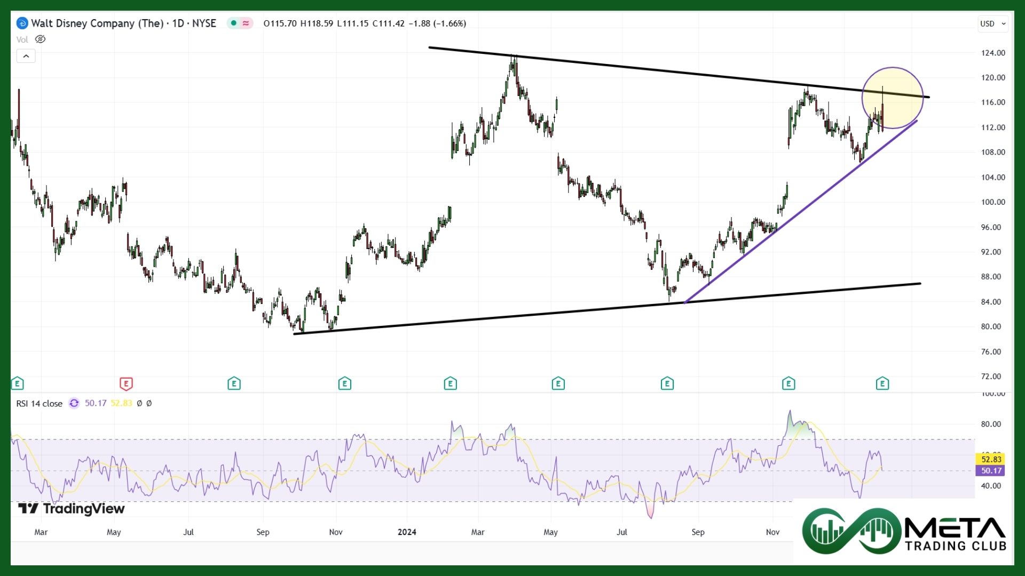Select the purple ascending trendline
Screen dimensions: 1025x576
[801, 211]
